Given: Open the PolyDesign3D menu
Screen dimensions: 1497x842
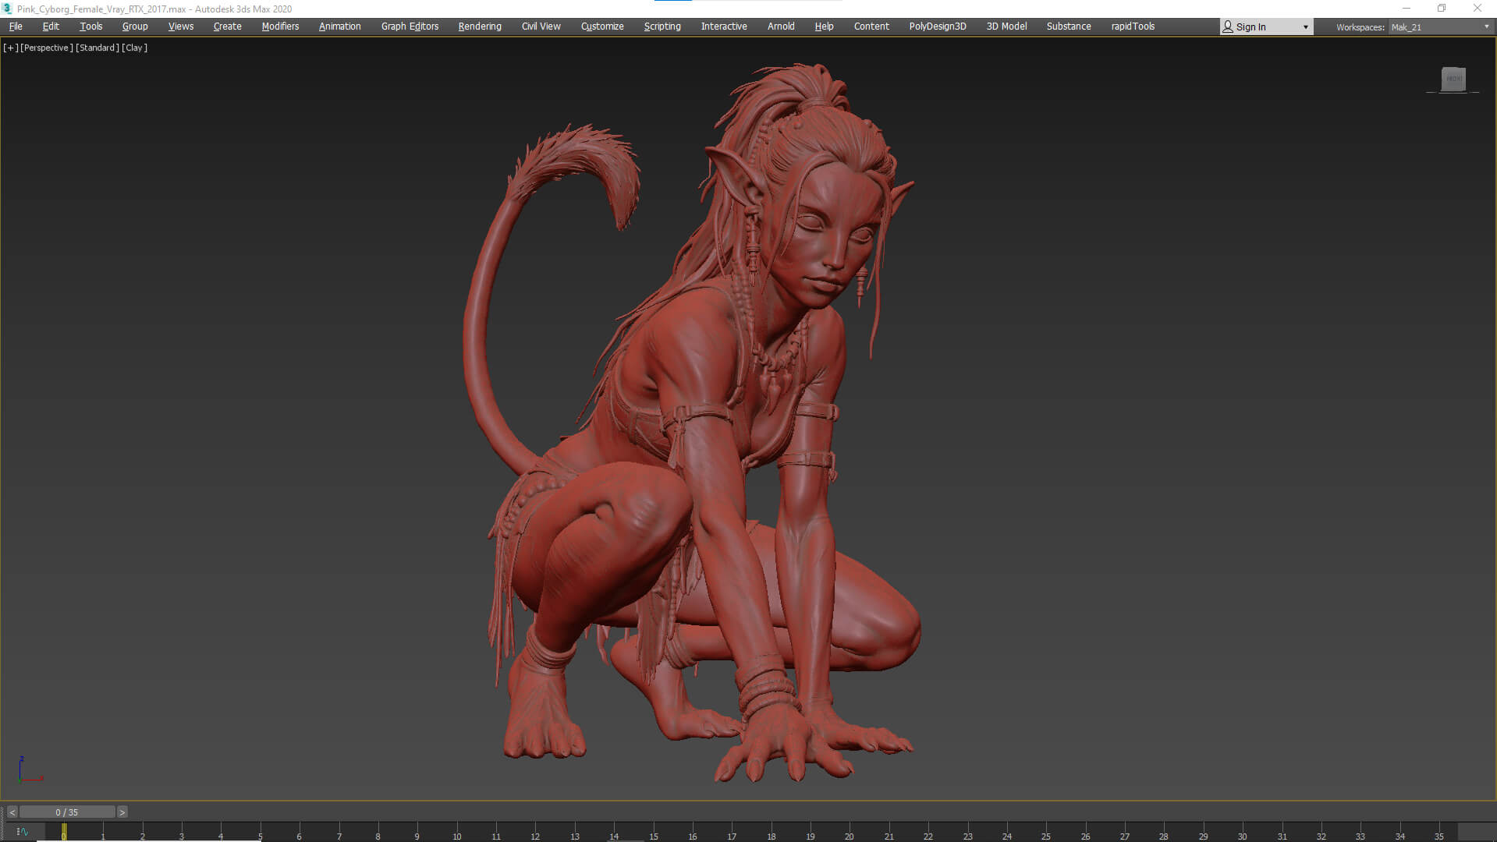Looking at the screenshot, I should pyautogui.click(x=938, y=27).
